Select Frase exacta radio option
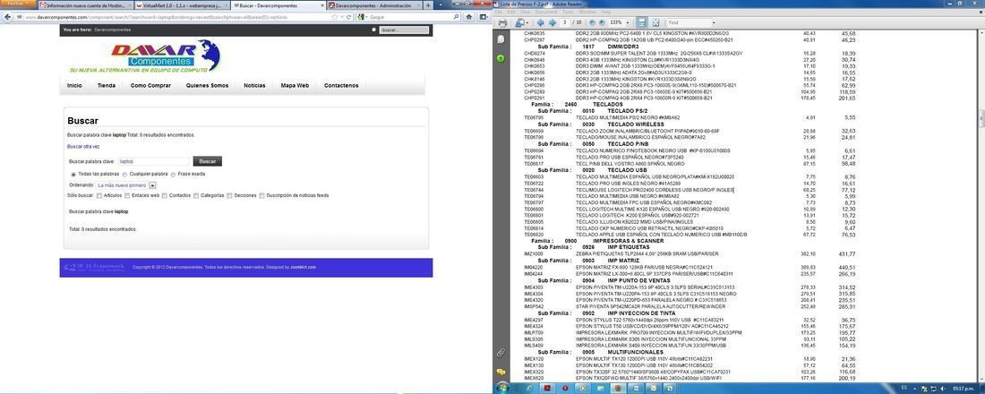Viewport: 985px width, 394px height. 174,174
